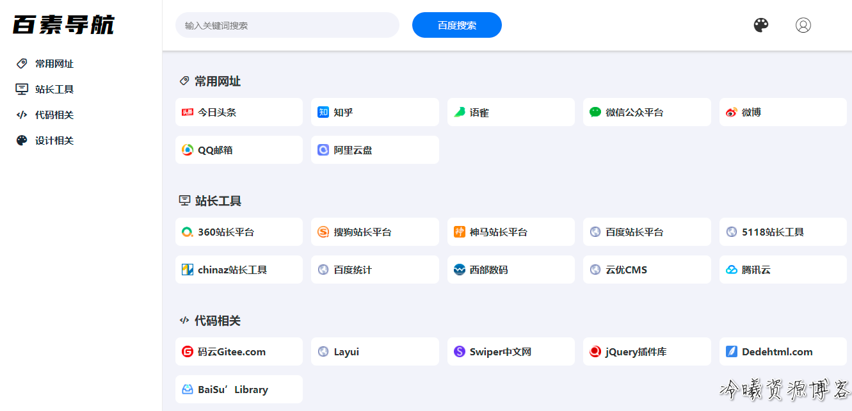Open the Layui link text
This screenshot has height=411, width=852.
pyautogui.click(x=347, y=351)
